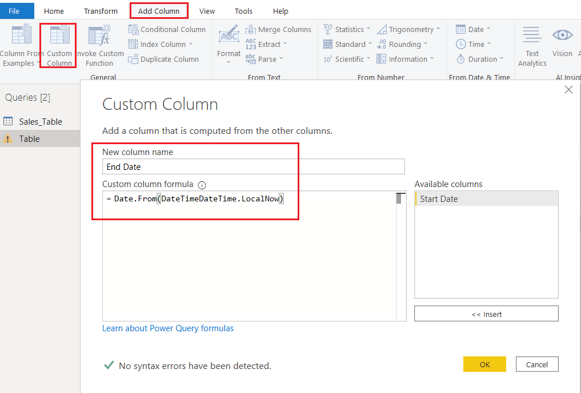Select the Format text icon
Screen dimensions: 581x393
(229, 45)
